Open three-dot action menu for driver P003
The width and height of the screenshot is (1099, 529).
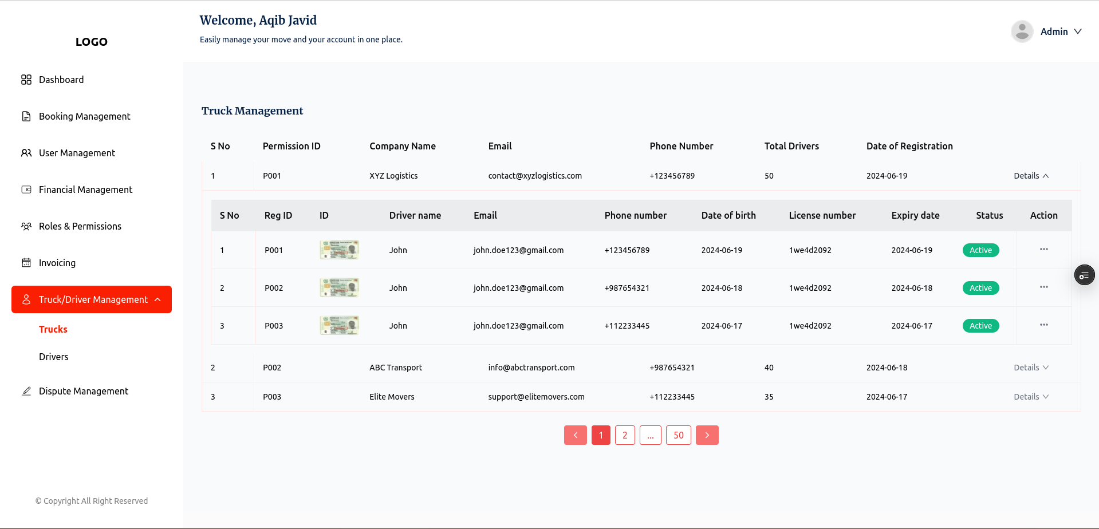click(1043, 325)
